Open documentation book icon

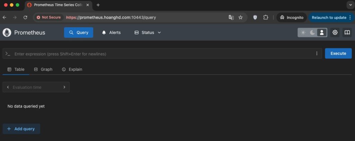[x=347, y=32]
